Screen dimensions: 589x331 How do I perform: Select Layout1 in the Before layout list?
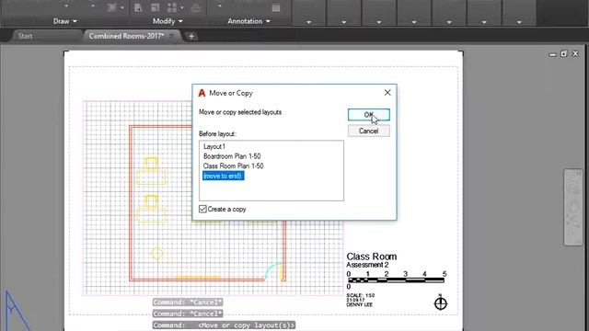tap(214, 146)
